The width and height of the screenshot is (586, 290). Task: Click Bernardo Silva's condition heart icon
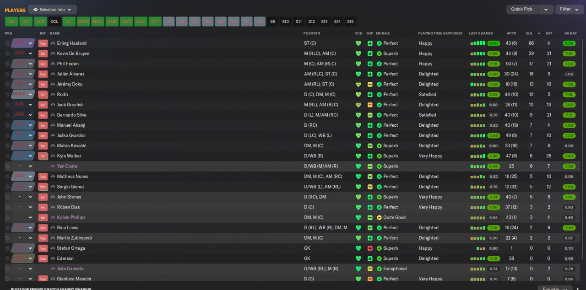coord(358,115)
